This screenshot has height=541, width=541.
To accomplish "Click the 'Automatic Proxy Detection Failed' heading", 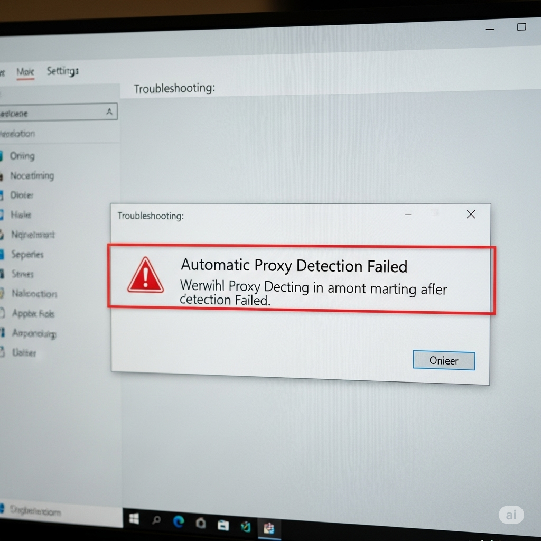I will pyautogui.click(x=294, y=265).
